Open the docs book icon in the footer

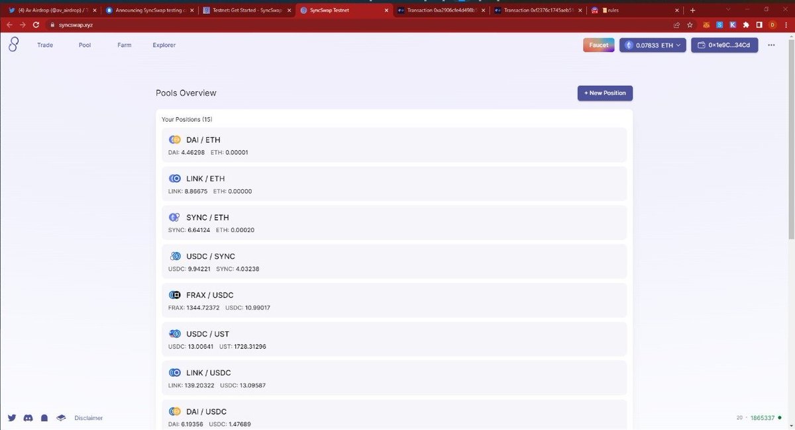pos(61,418)
